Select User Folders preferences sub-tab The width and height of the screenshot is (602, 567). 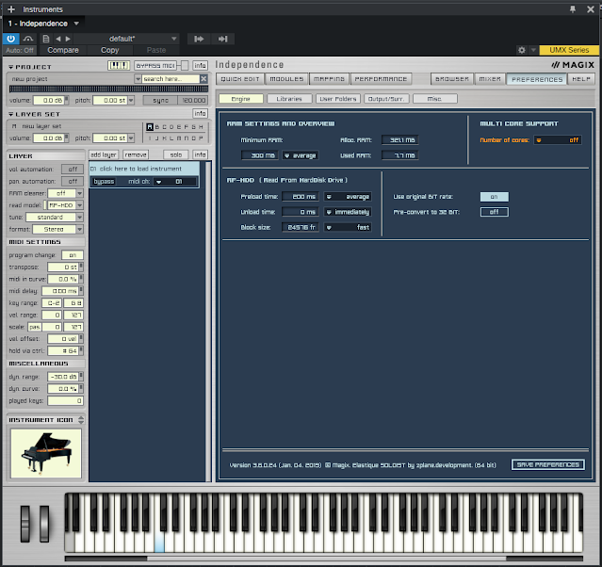pos(338,99)
